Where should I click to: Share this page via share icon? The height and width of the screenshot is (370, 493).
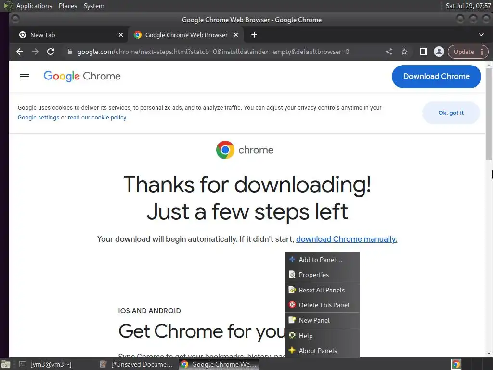[x=389, y=52]
